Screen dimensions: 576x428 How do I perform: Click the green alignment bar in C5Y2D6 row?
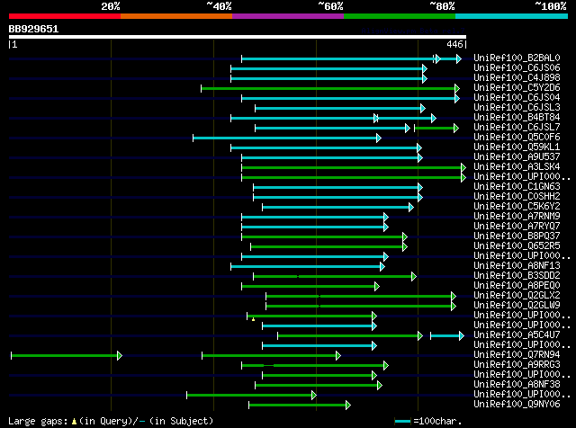coord(330,88)
